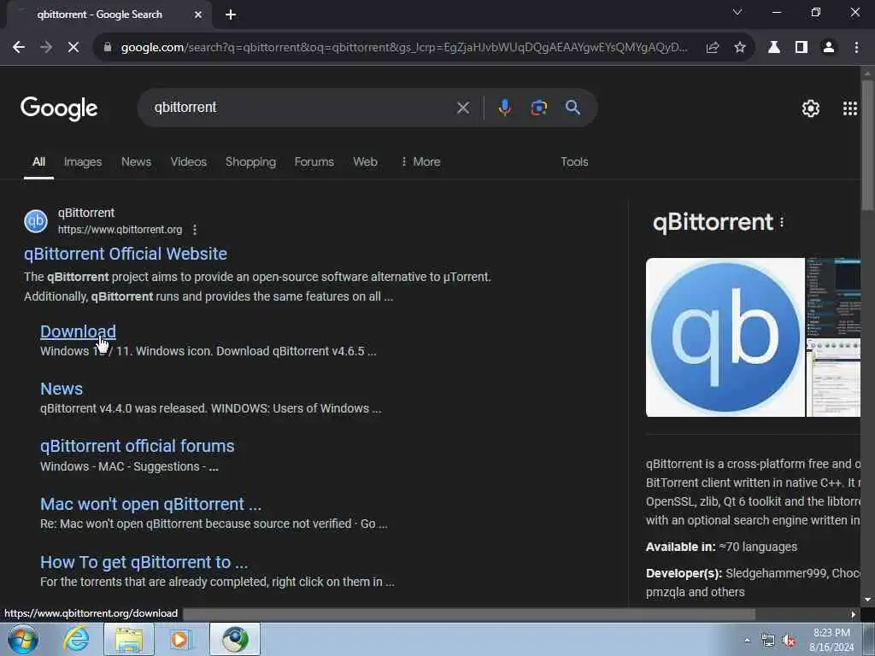Expand the More search filters menu

pos(420,161)
